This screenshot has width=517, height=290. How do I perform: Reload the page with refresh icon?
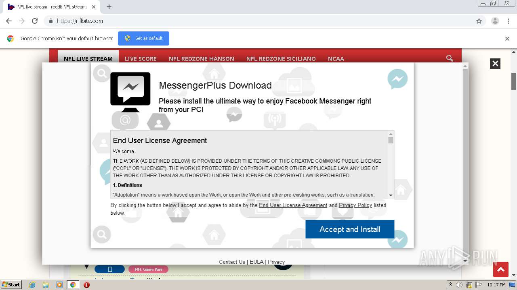pyautogui.click(x=35, y=21)
